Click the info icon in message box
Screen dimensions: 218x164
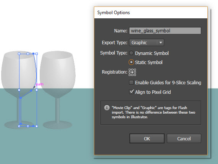[x=107, y=108]
